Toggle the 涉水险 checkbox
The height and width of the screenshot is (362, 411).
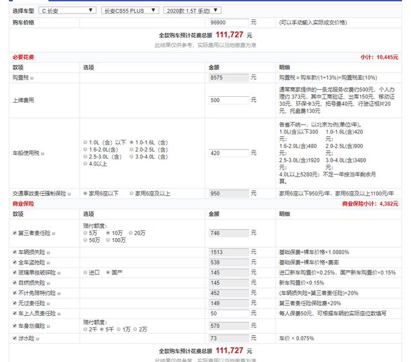pos(15,338)
